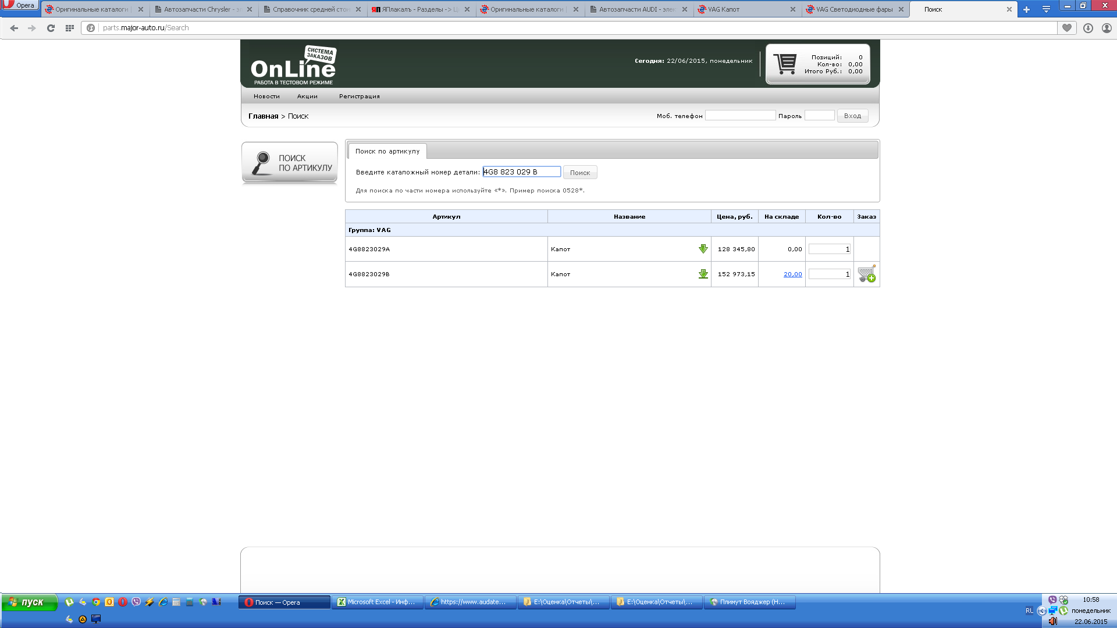Image resolution: width=1117 pixels, height=628 pixels.
Task: Focus the Пароль password field
Action: click(819, 116)
